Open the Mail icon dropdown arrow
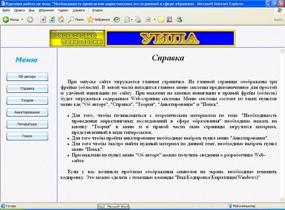This screenshot has width=285, height=210. pos(132,19)
